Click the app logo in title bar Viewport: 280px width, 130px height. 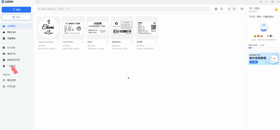(3, 2)
